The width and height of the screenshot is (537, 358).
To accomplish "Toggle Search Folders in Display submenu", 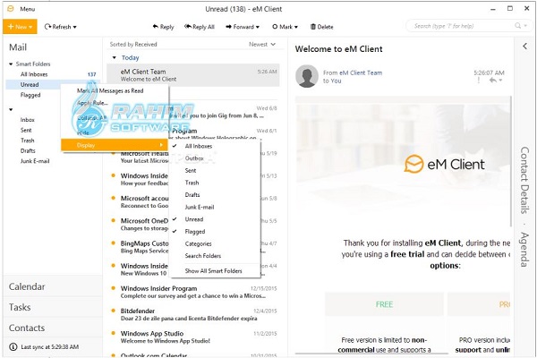I will pyautogui.click(x=216, y=256).
